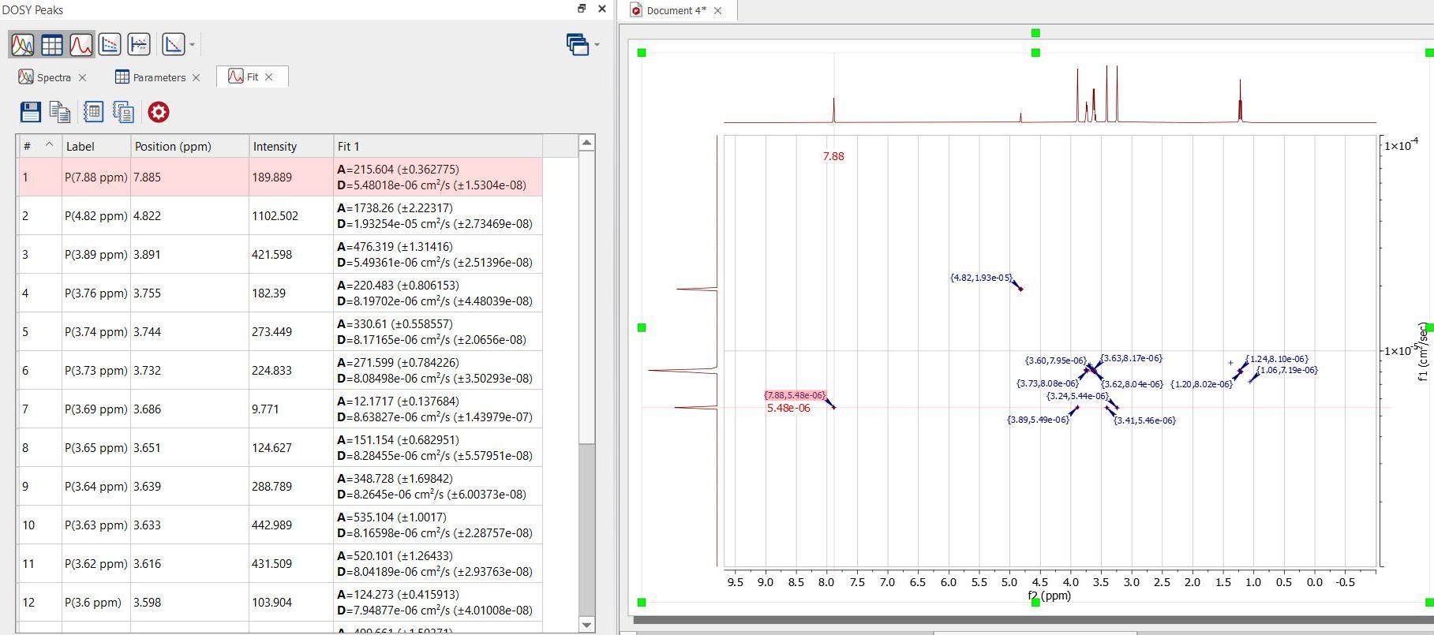
Task: Click the highlighted {7.88,5.48e-06} peak label
Action: click(x=795, y=395)
